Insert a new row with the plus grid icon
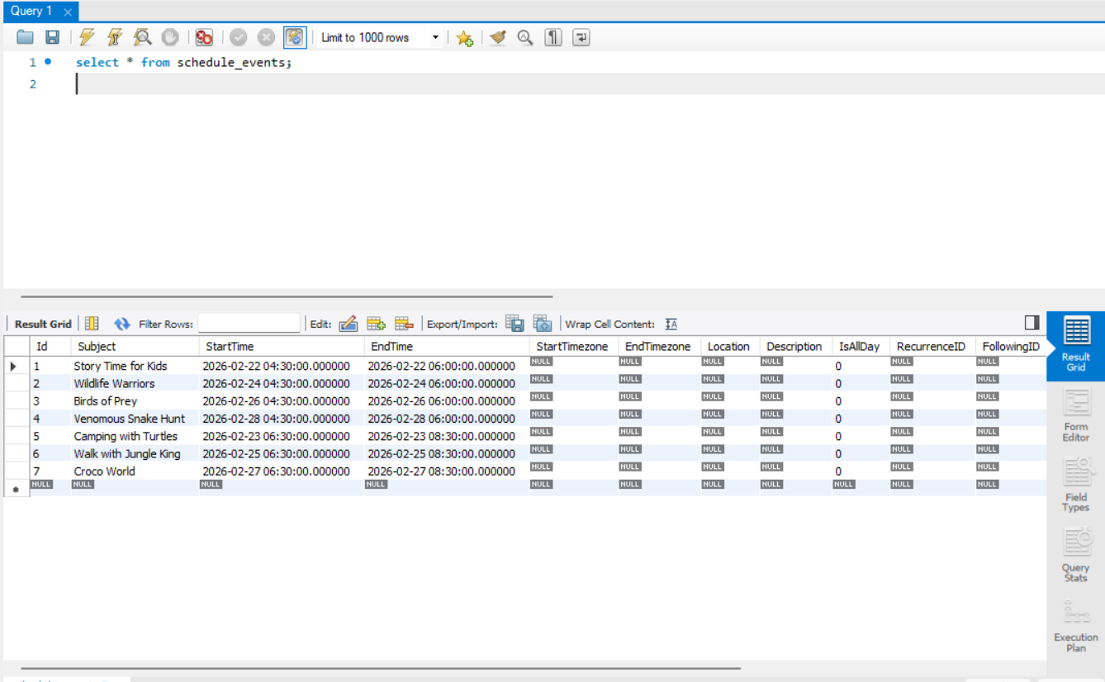Viewport: 1105px width, 682px height. click(377, 324)
